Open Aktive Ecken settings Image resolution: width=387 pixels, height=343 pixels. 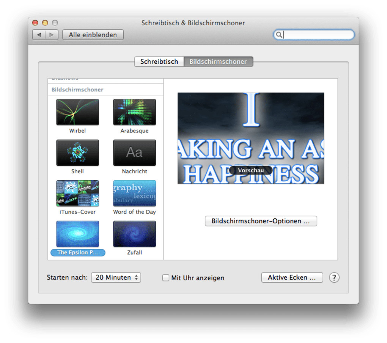[292, 277]
